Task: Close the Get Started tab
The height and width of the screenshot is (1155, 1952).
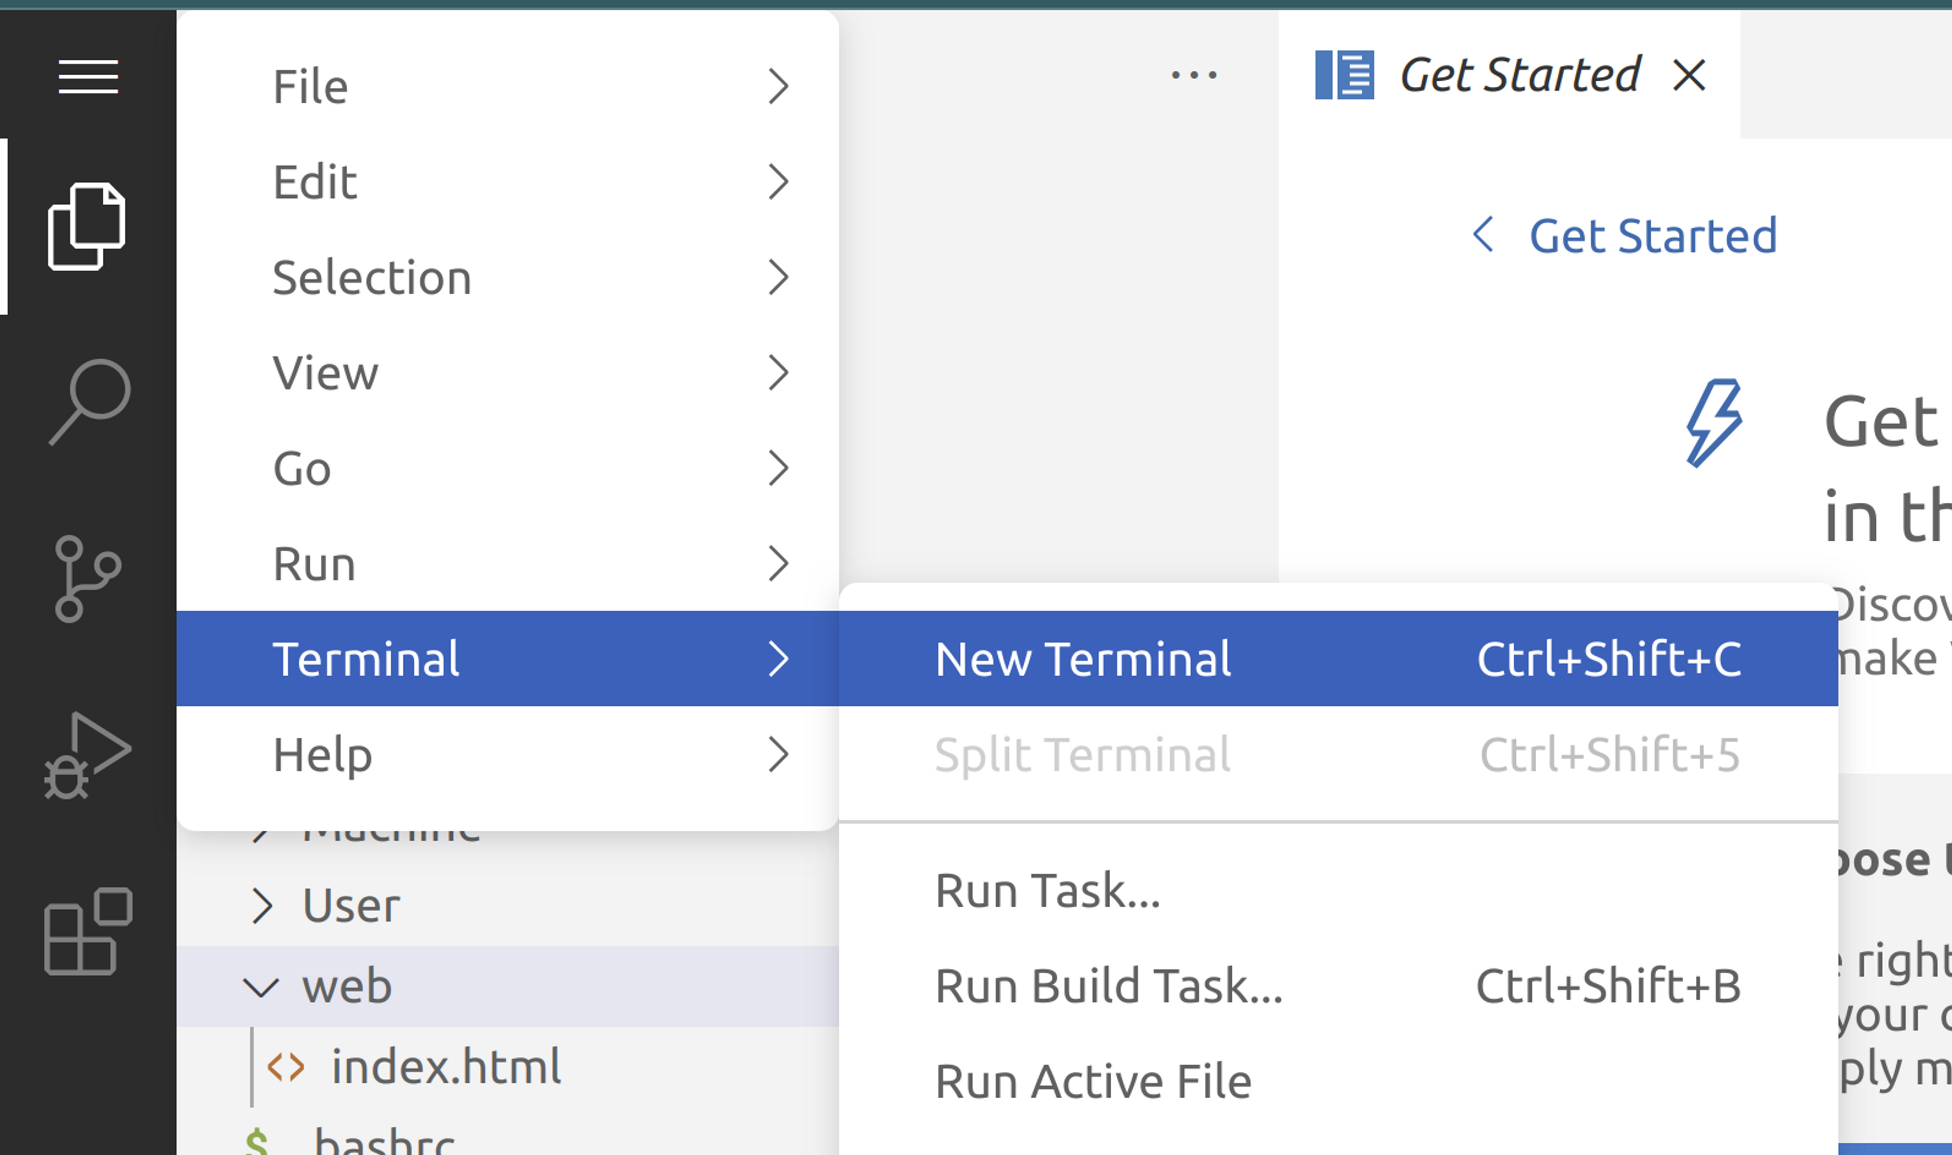Action: pos(1689,76)
